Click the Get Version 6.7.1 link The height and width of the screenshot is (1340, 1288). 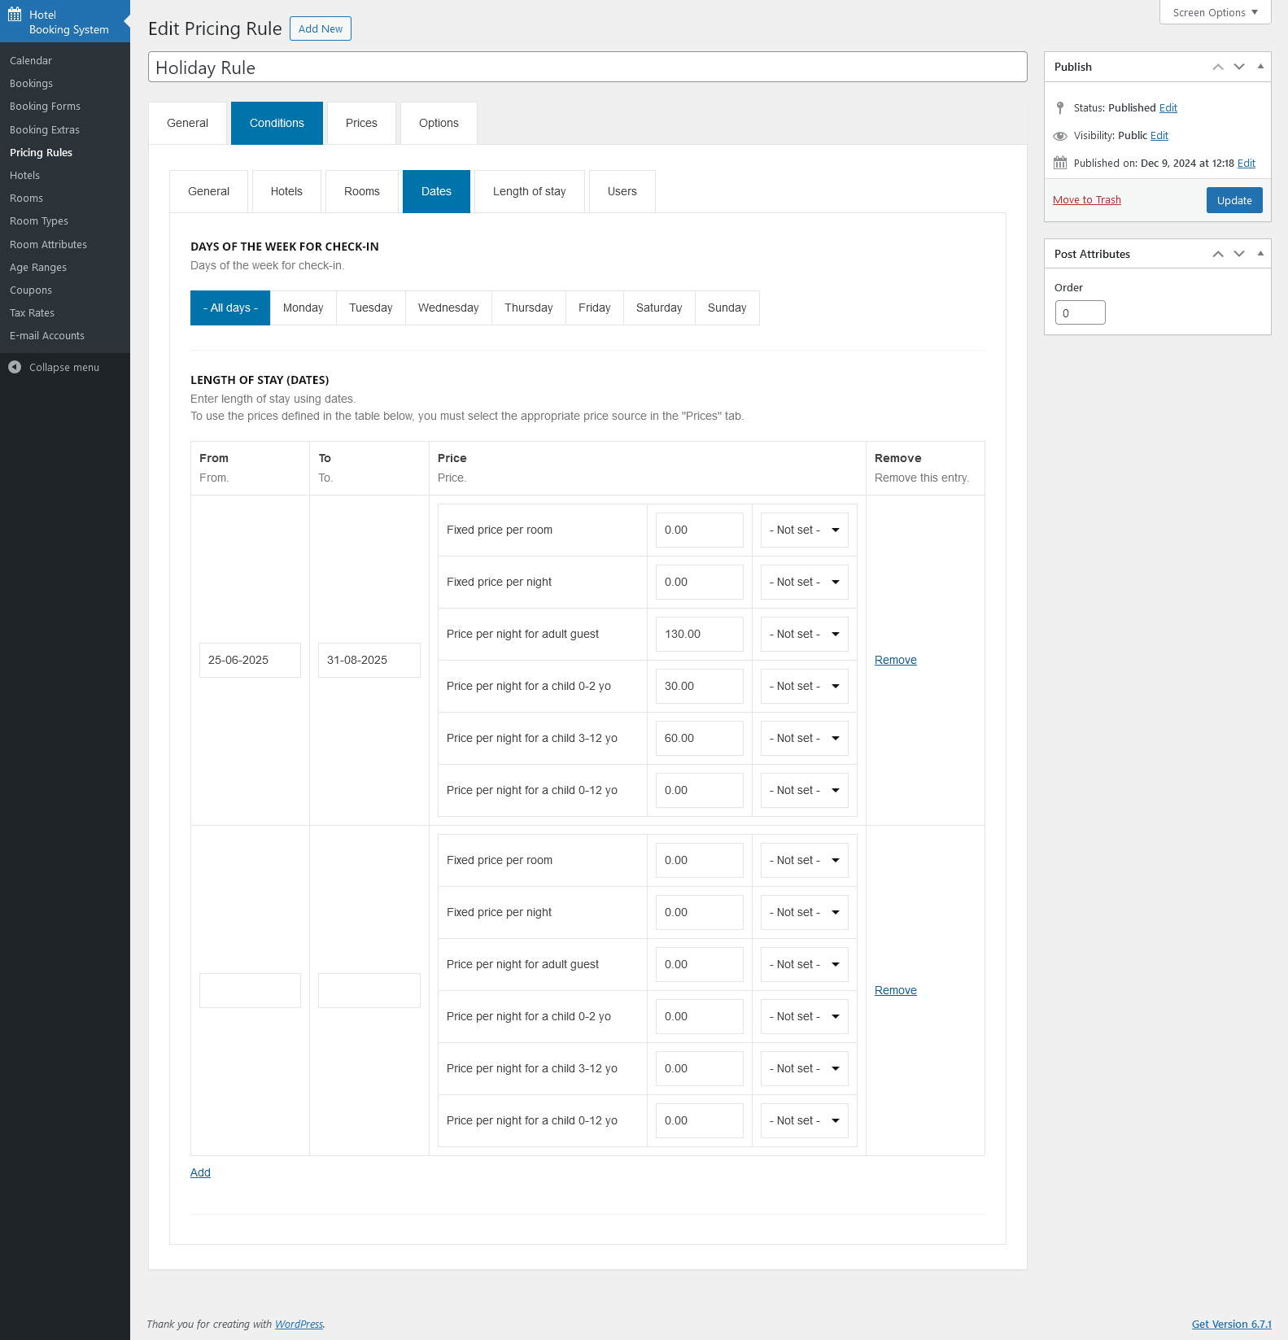(1232, 1324)
